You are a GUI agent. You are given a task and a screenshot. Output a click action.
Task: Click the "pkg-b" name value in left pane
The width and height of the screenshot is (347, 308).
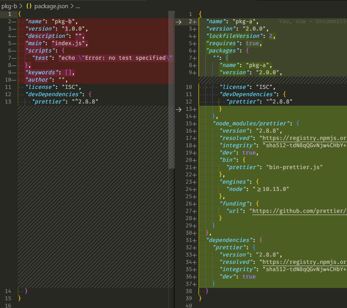[x=63, y=21]
